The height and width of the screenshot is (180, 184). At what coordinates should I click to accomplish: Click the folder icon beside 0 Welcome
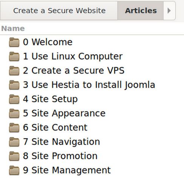(x=14, y=42)
